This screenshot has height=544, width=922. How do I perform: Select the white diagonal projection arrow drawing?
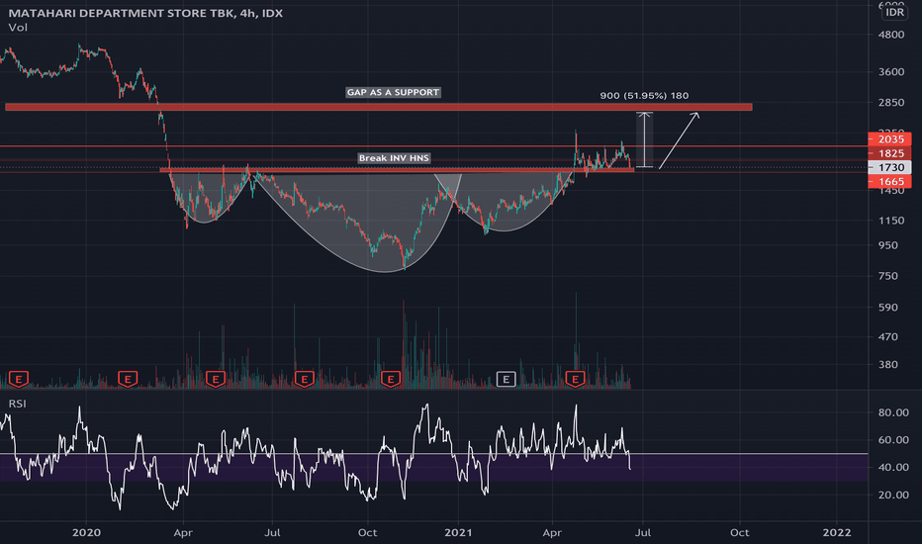coord(679,140)
